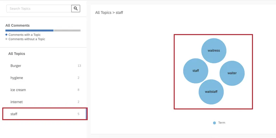Click the blue Term legend dot

214,123
